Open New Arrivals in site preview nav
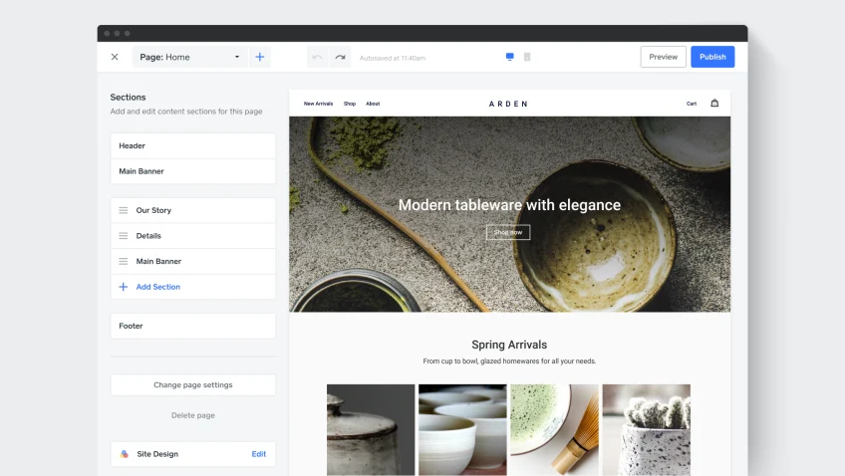The width and height of the screenshot is (845, 476). [318, 104]
